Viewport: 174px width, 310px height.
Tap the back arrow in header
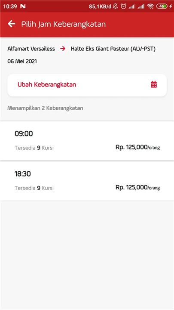click(12, 24)
